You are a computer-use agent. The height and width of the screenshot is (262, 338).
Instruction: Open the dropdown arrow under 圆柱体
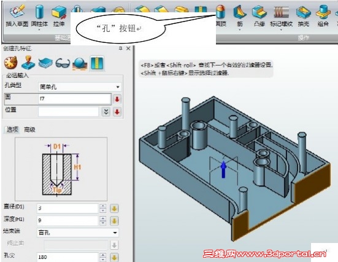[39, 30]
